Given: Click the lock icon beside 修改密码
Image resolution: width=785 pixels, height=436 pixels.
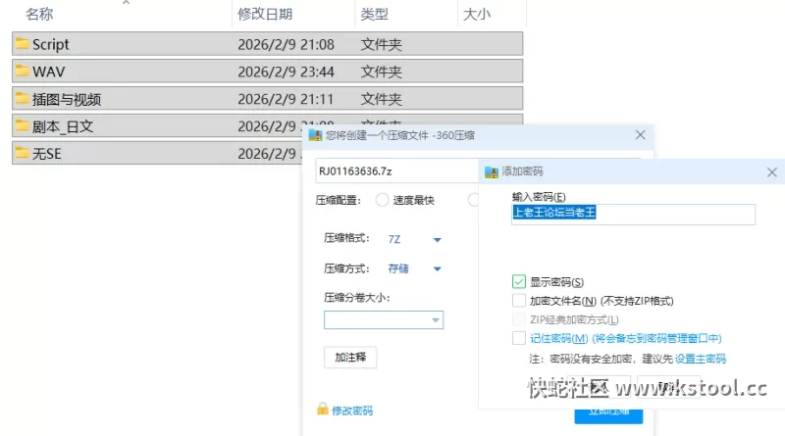Looking at the screenshot, I should tap(323, 410).
